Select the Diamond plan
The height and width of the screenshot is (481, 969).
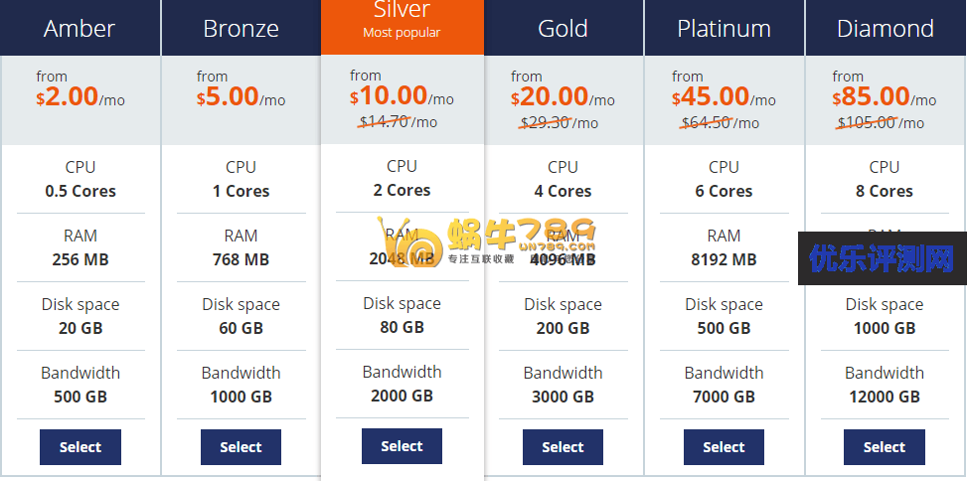click(x=885, y=447)
